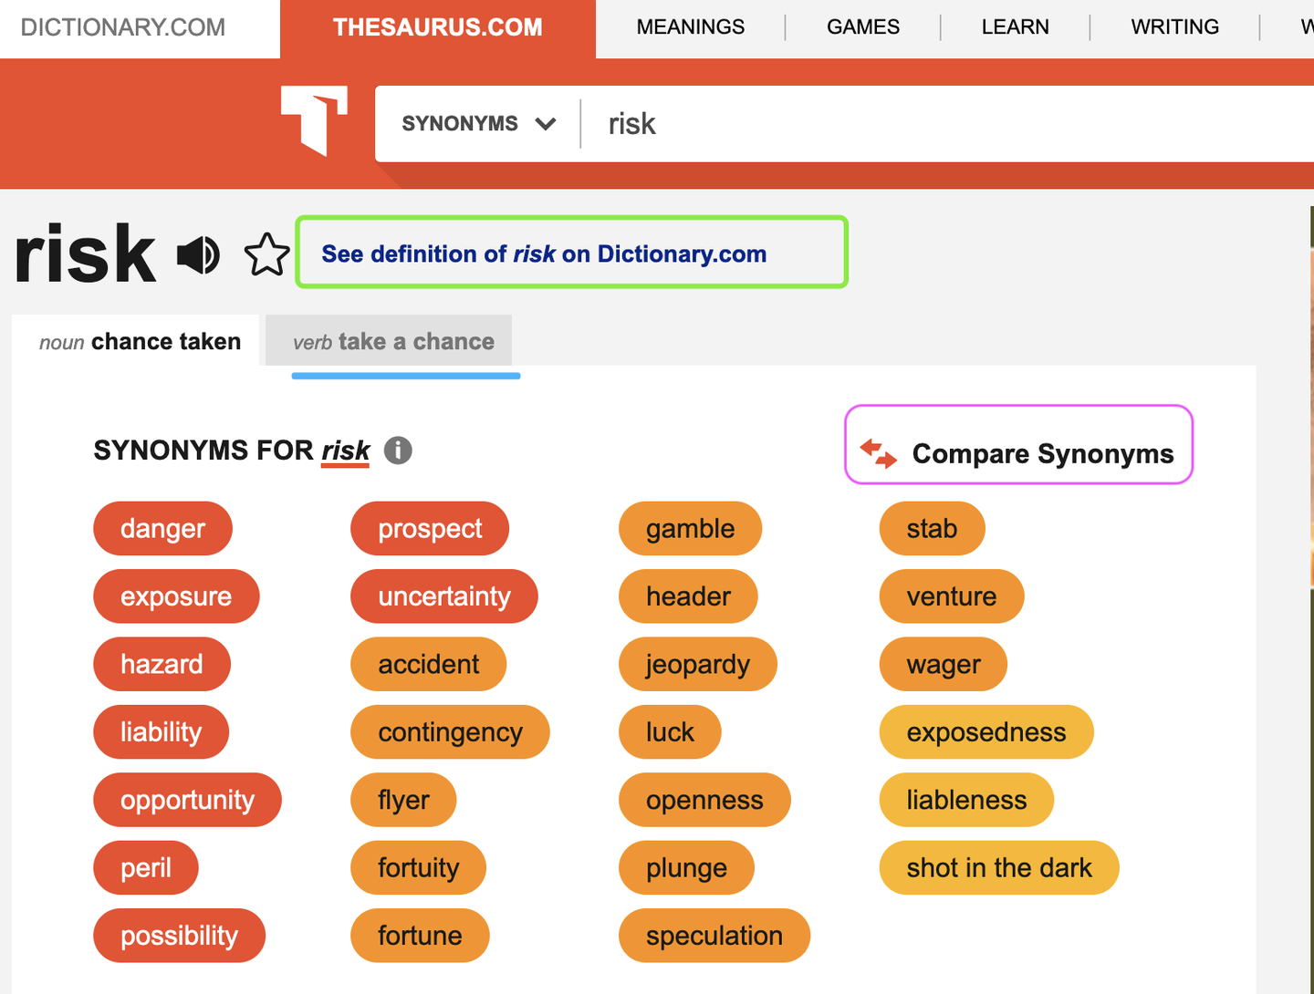Open the Compare Synonyms tool
The height and width of the screenshot is (994, 1314).
1018,446
